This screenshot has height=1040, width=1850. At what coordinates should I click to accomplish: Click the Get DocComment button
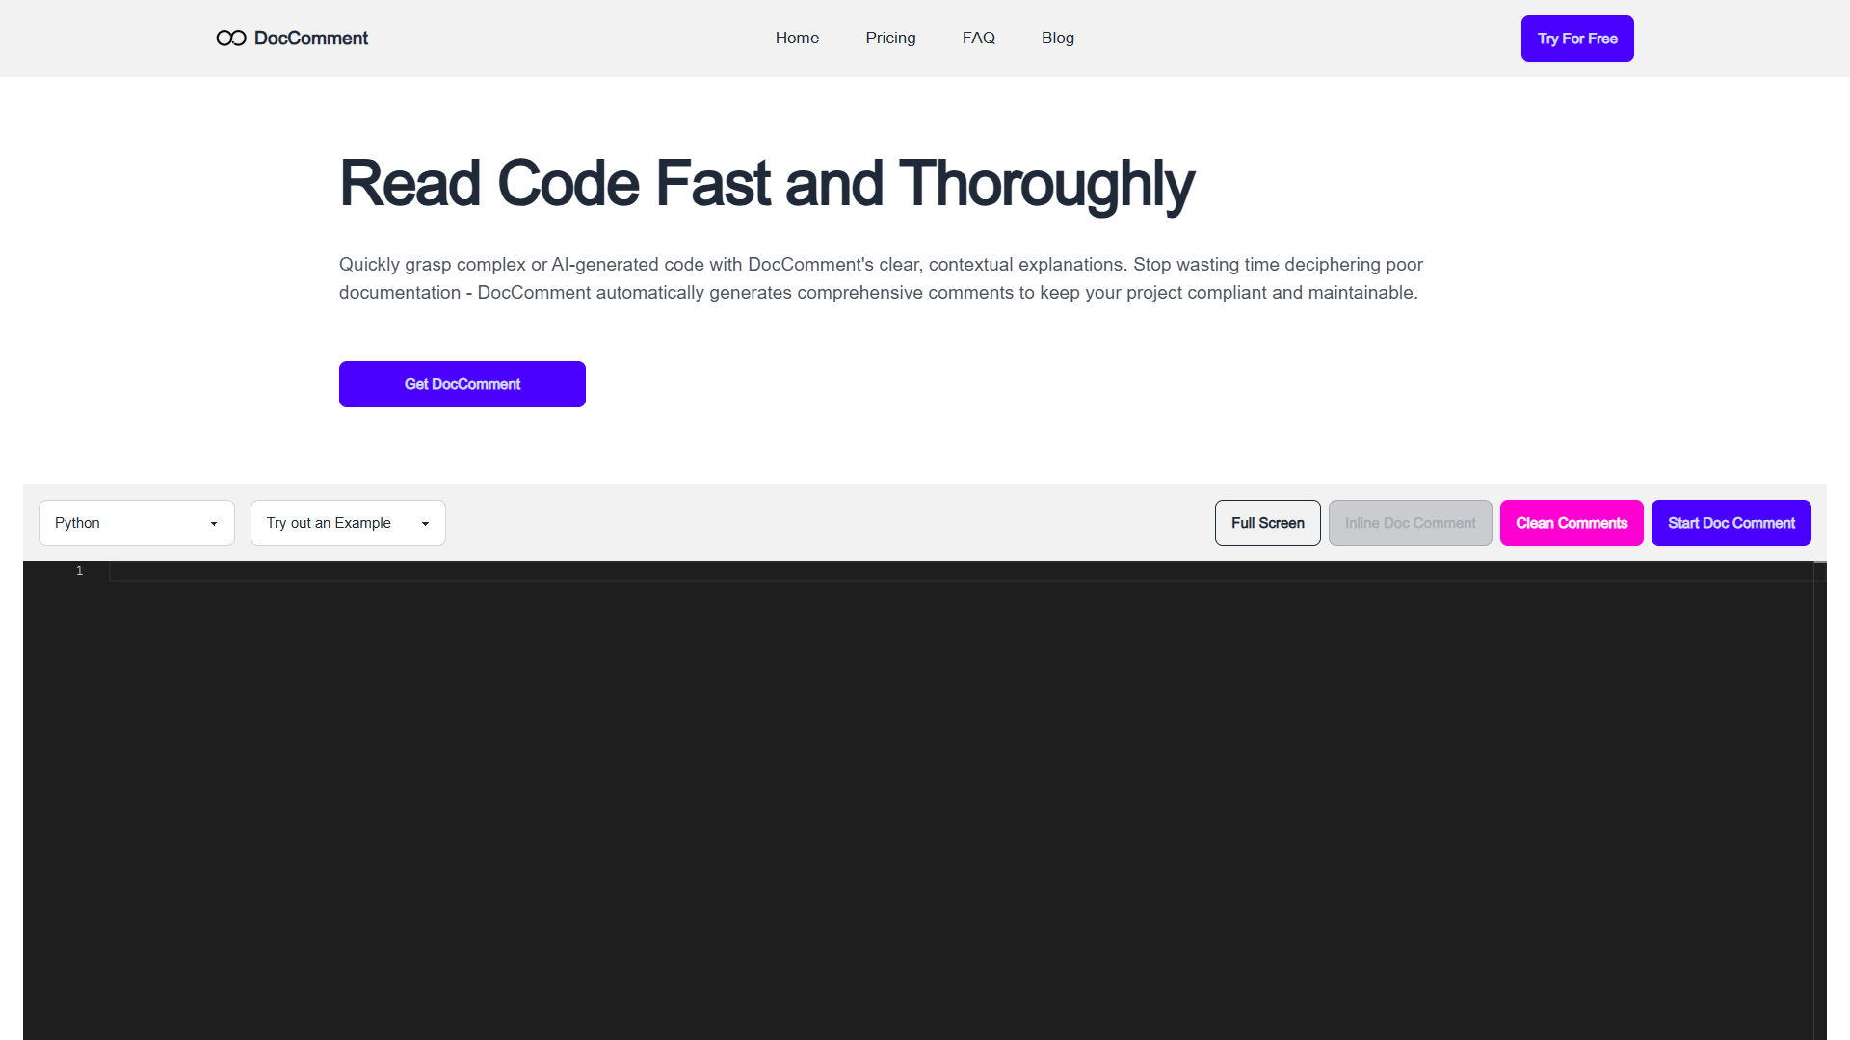tap(462, 384)
